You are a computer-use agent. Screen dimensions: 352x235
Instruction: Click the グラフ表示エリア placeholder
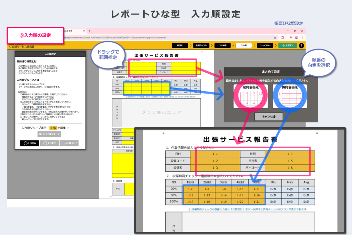click(x=161, y=112)
